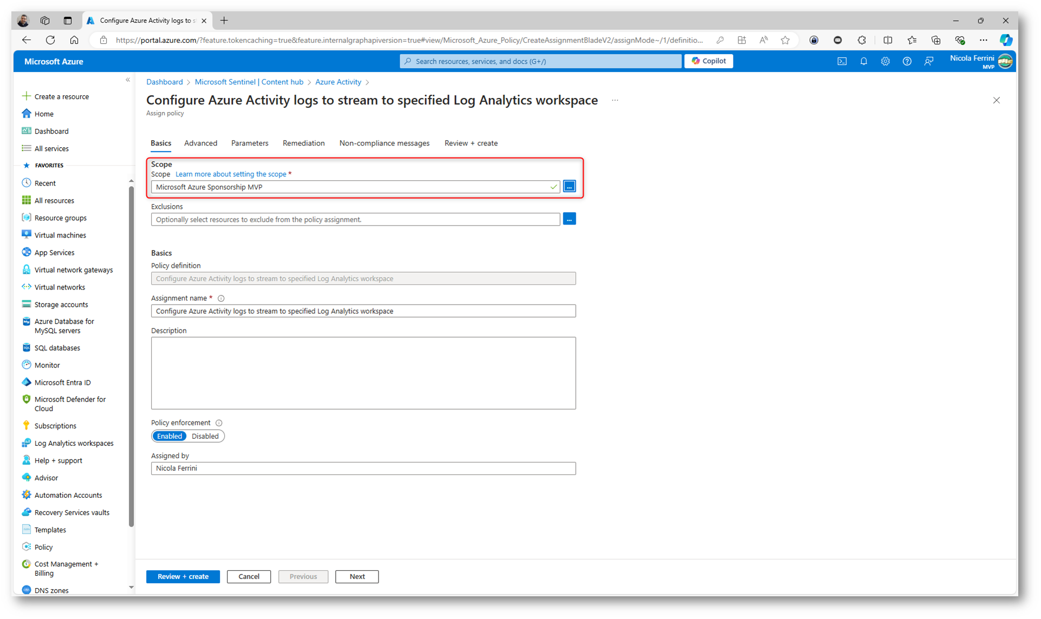This screenshot has width=1041, height=619.
Task: Select Enabled policy enforcement
Action: tap(170, 436)
